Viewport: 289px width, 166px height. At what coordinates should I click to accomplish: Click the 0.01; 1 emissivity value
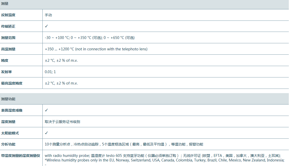click(50, 72)
